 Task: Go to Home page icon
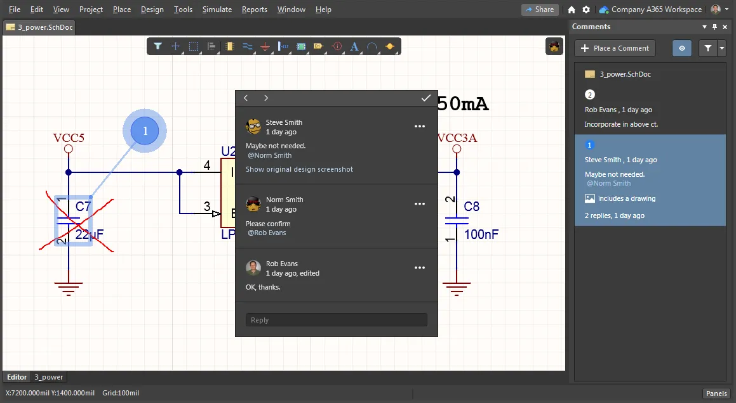[x=572, y=10]
